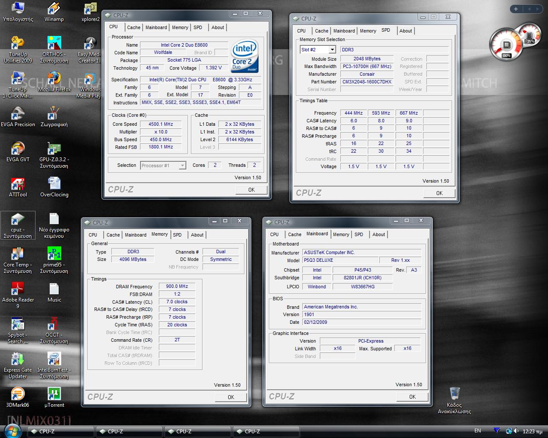Image resolution: width=548 pixels, height=438 pixels.
Task: Launch ATITool from desktop
Action: pos(18,187)
